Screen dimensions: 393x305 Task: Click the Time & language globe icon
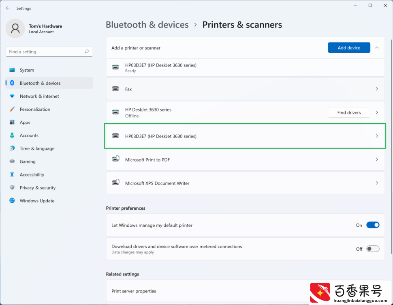12,148
